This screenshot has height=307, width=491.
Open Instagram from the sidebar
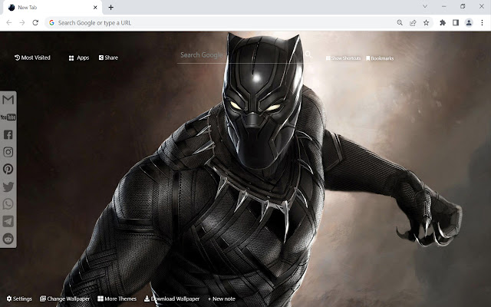click(8, 152)
